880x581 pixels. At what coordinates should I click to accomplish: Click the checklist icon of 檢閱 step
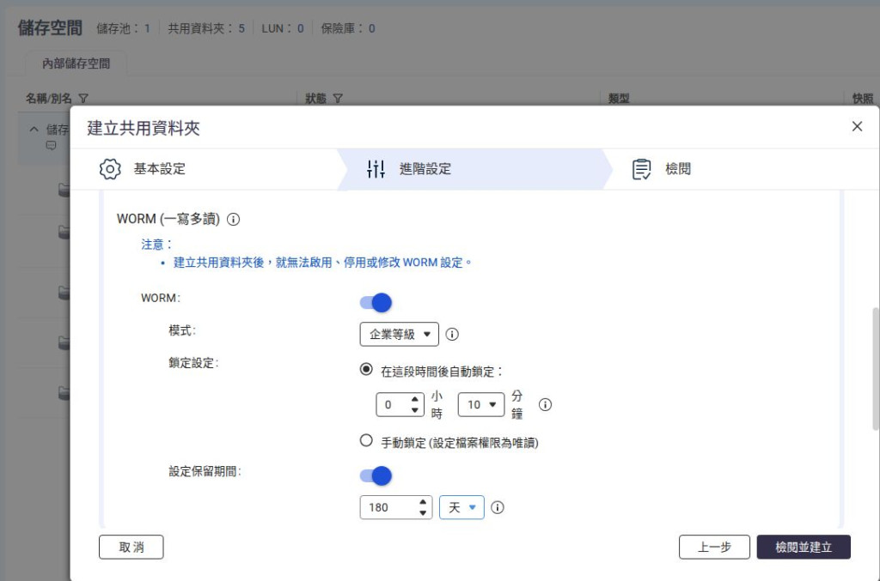[641, 169]
